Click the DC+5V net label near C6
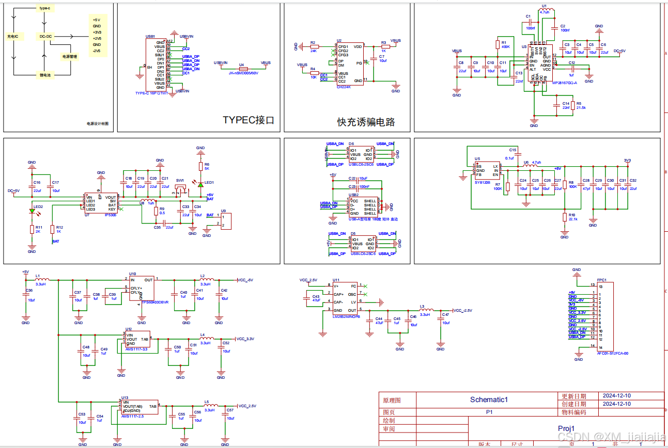Image resolution: width=668 pixels, height=448 pixels. (x=619, y=51)
